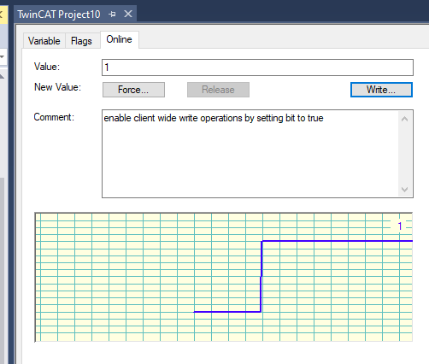Click the greyed-out Release button
Viewport: 429px width, 364px height.
pos(218,90)
